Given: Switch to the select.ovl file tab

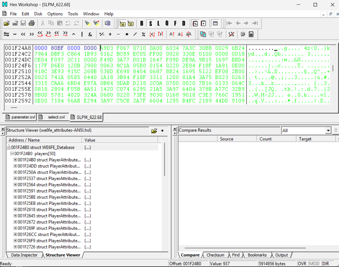Looking at the screenshot, I should 53,117.
